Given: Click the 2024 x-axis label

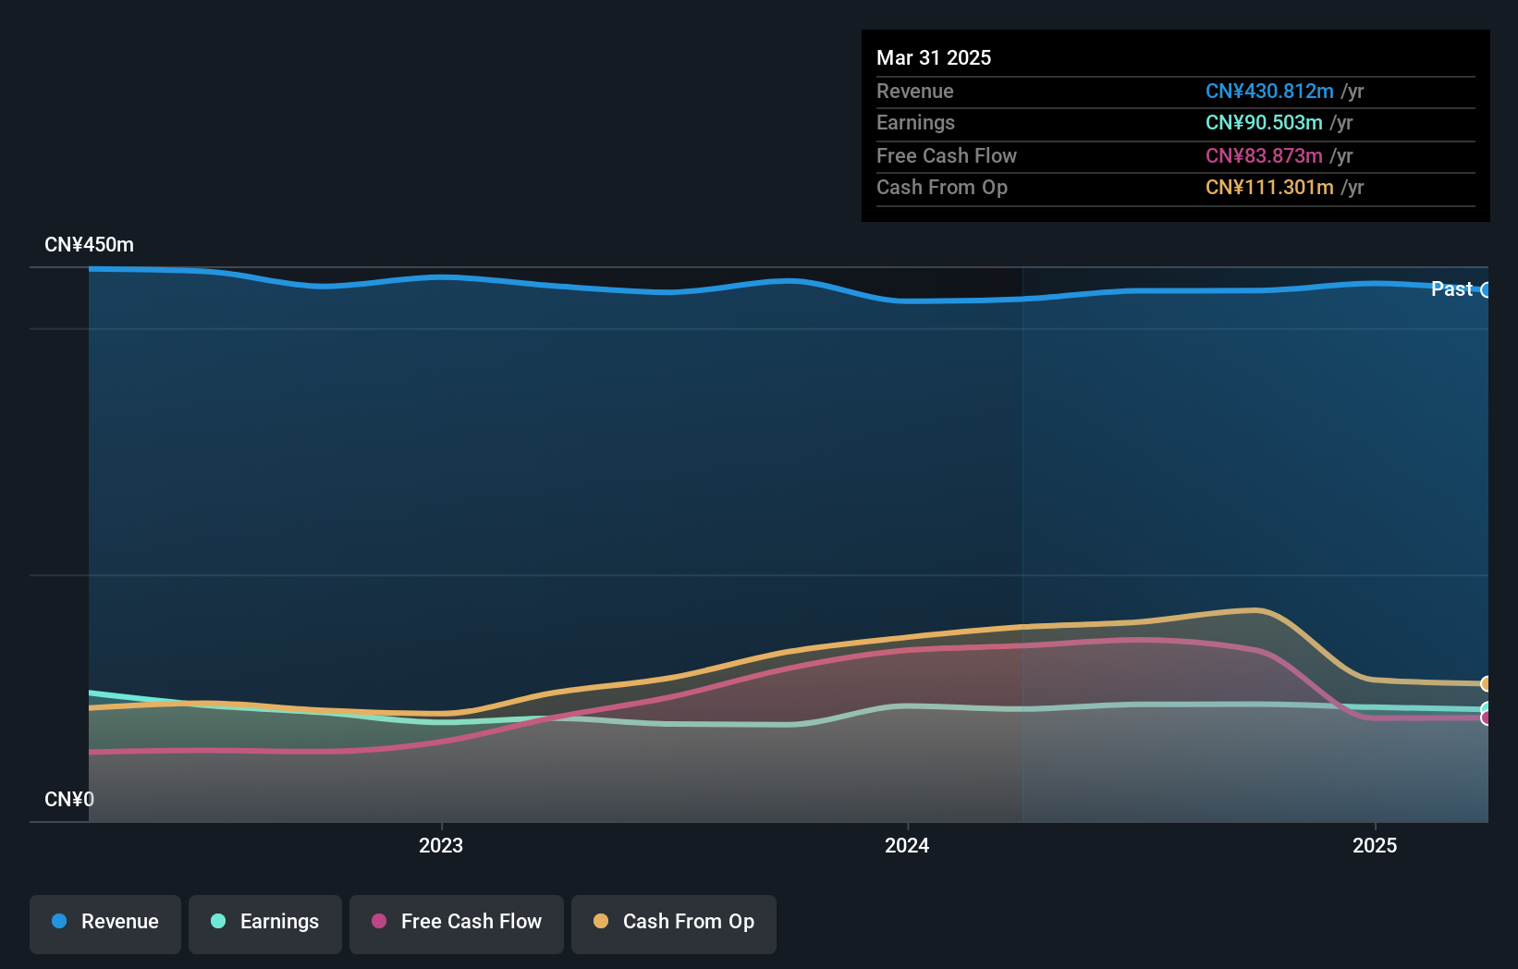Looking at the screenshot, I should (x=907, y=845).
